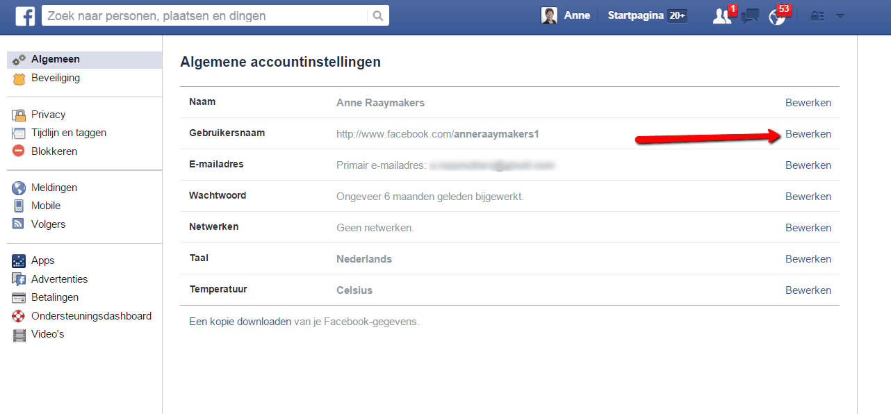Click the Volgers feed icon
The image size is (891, 414).
(19, 224)
